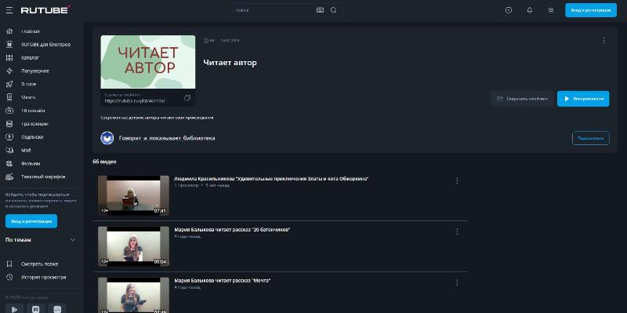Click the playlist description text under the cover

157,118
